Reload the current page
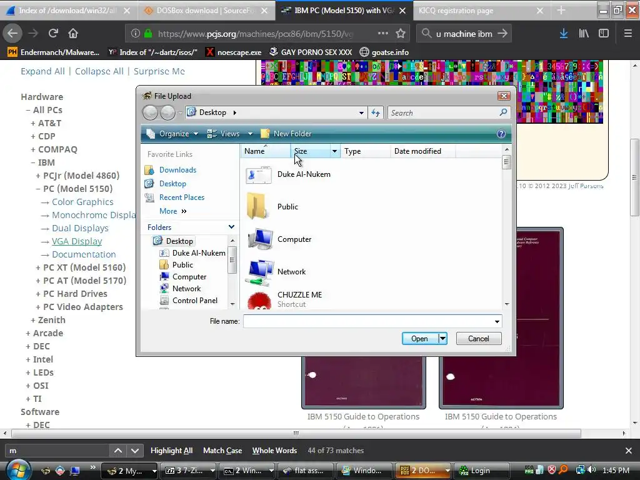Image resolution: width=640 pixels, height=480 pixels. tap(53, 33)
